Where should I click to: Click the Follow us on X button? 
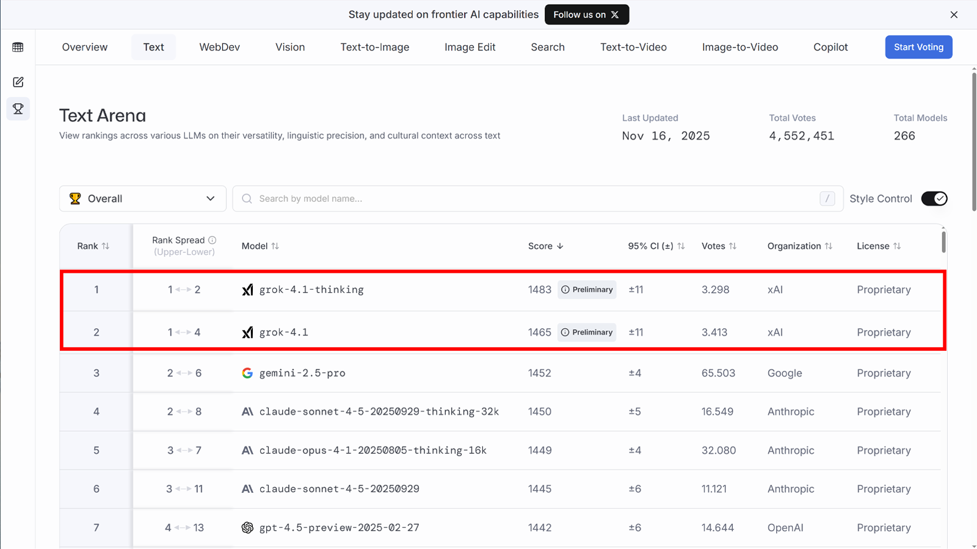tap(586, 15)
